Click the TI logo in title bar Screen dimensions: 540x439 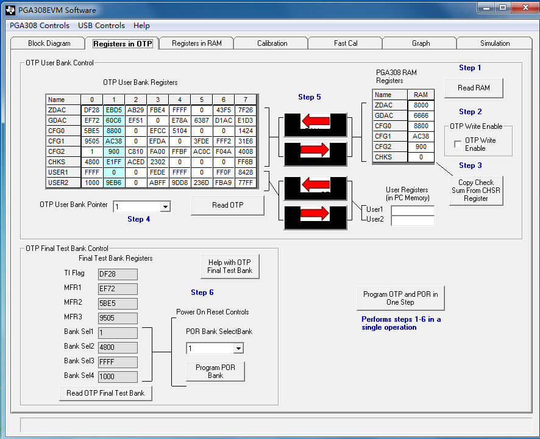[x=10, y=10]
